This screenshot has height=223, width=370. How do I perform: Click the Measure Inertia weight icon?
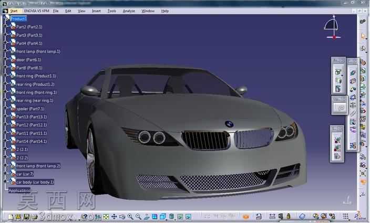click(x=289, y=216)
